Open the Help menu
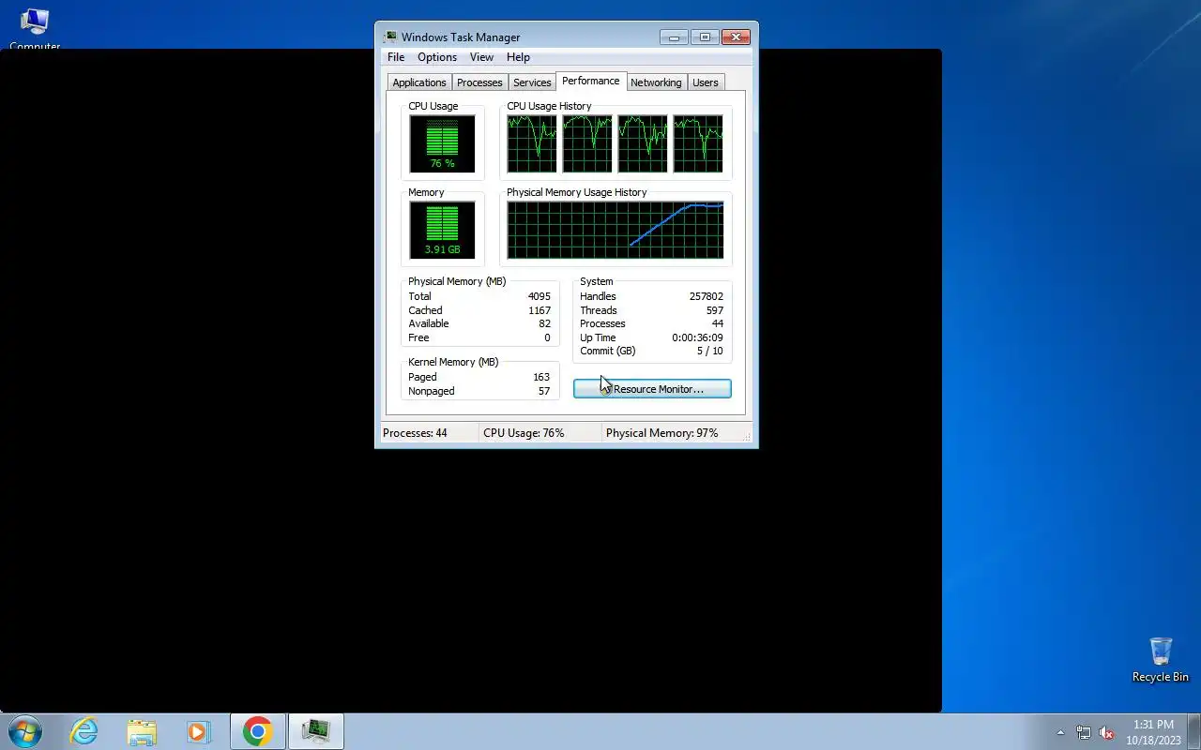 [x=518, y=57]
